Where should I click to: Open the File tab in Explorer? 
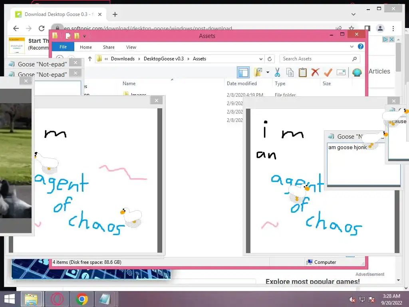point(63,47)
